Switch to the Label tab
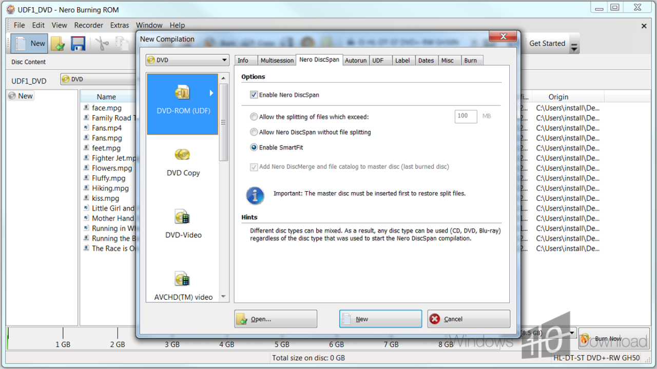Screen dimensions: 657x369 [x=402, y=60]
